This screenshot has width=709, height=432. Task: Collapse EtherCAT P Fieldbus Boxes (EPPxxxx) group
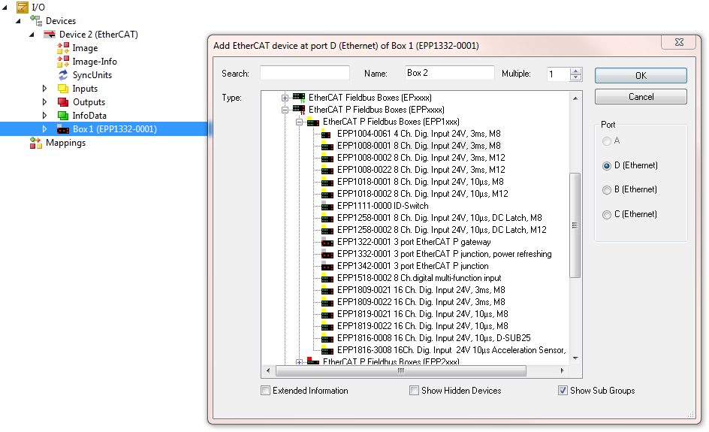[285, 110]
